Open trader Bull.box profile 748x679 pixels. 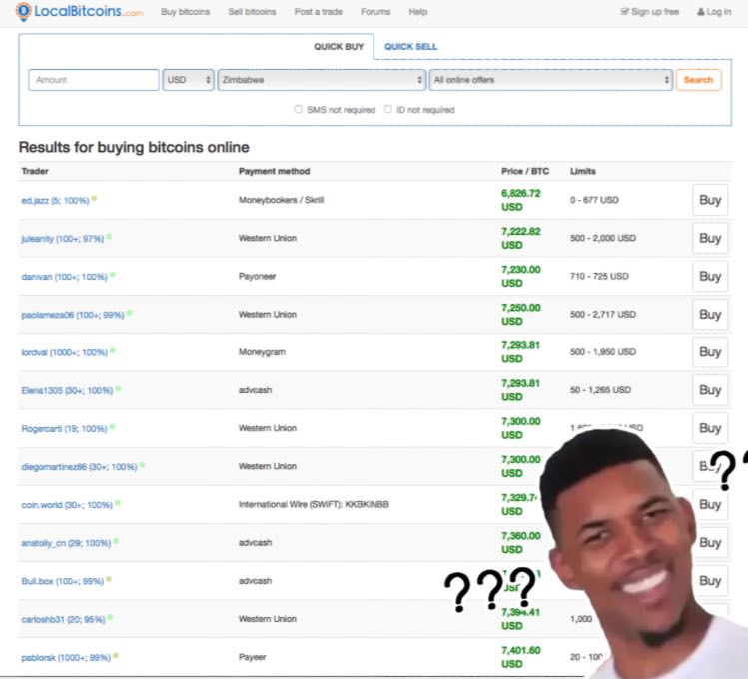(x=63, y=582)
